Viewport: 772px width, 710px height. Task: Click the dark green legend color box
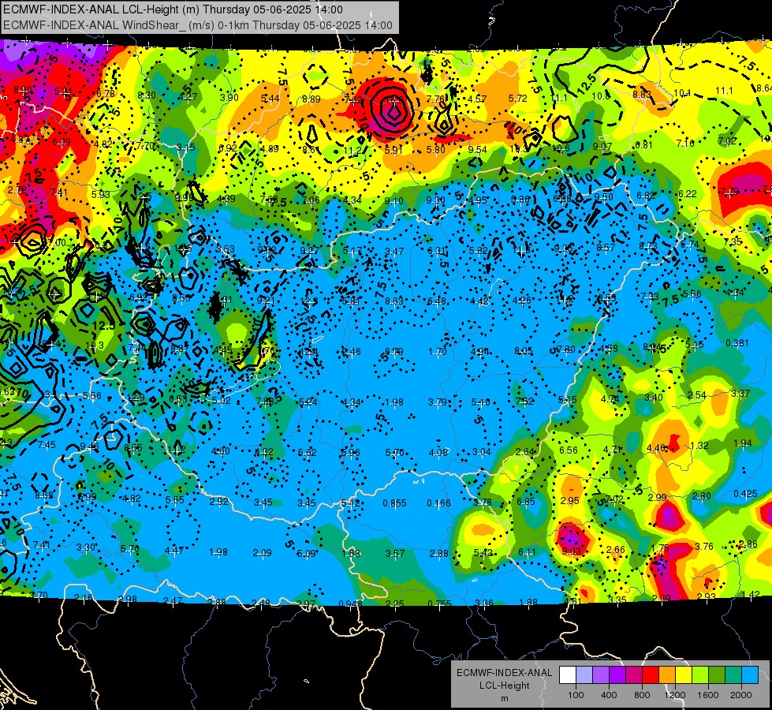click(x=717, y=675)
